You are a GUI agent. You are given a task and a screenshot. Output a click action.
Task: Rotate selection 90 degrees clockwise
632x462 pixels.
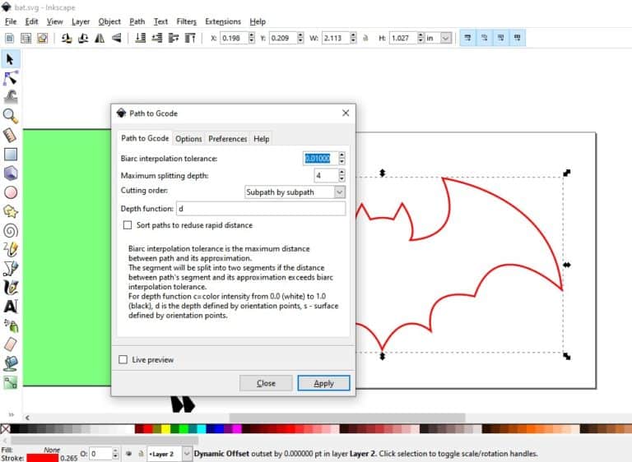point(83,39)
